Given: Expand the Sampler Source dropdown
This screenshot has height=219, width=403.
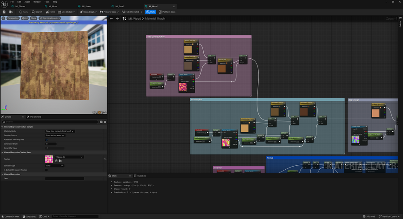Looking at the screenshot, I should point(55,135).
